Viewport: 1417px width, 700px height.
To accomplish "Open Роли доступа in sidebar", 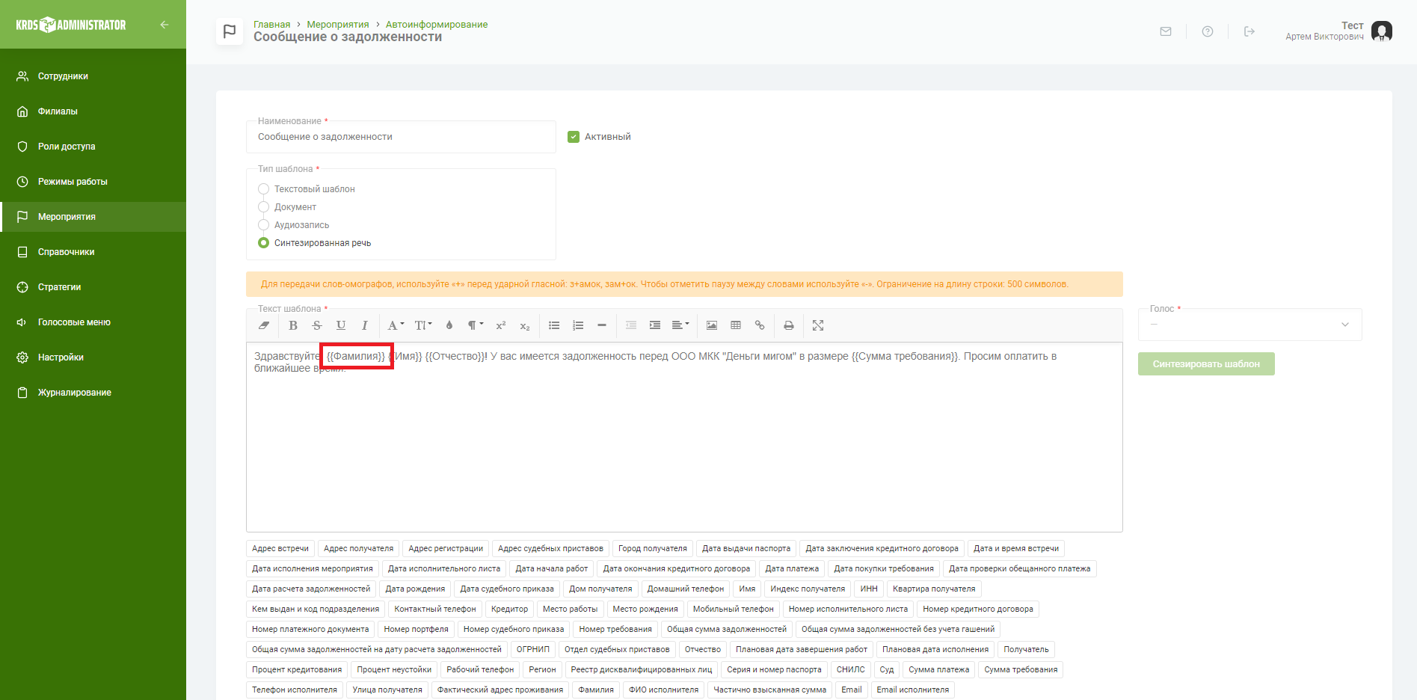I will (x=93, y=147).
